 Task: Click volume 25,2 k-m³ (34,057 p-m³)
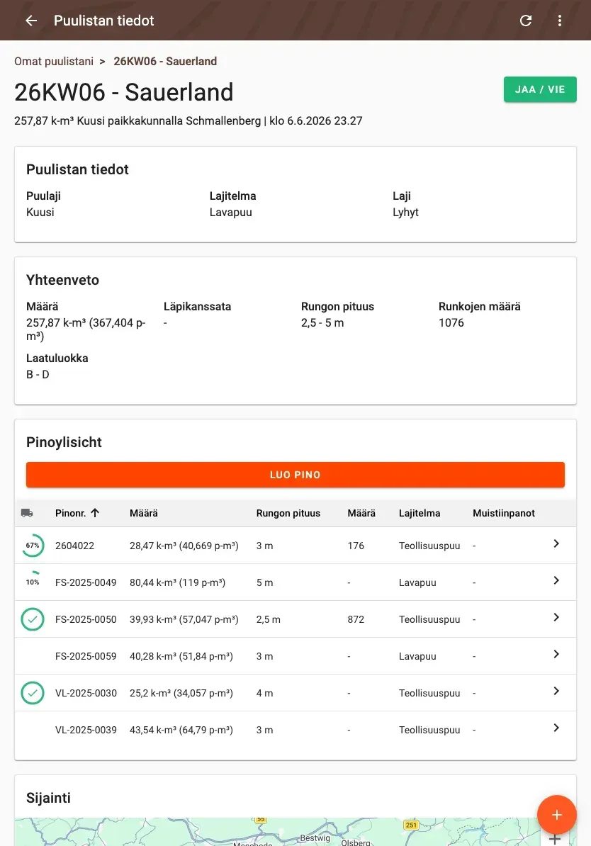click(x=181, y=693)
